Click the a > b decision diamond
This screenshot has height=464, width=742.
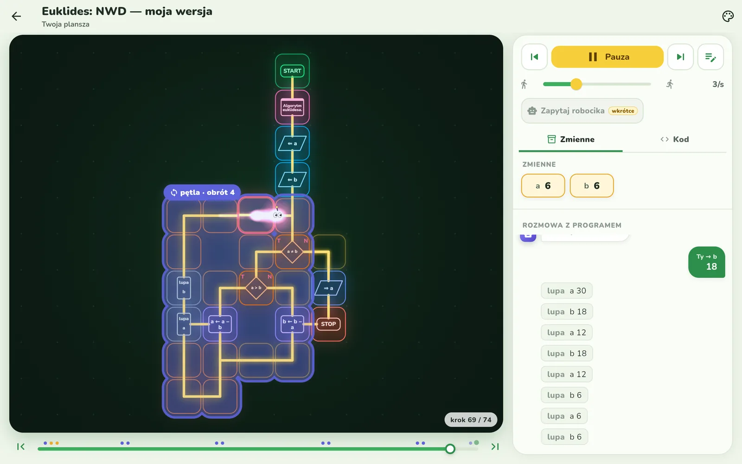click(256, 288)
